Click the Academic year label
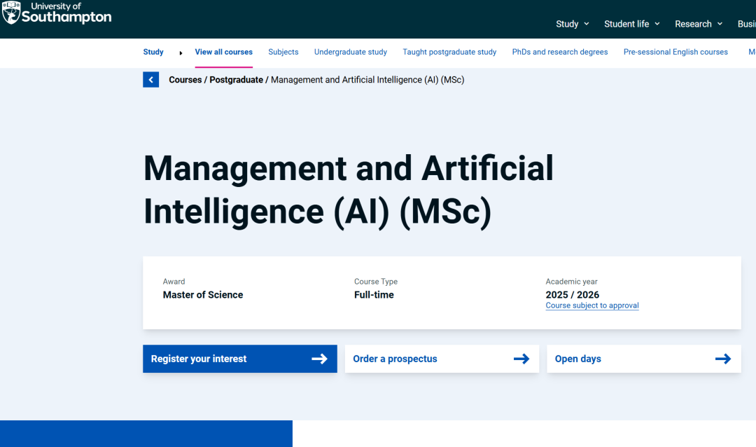Screen dimensions: 756x447 tap(571, 282)
